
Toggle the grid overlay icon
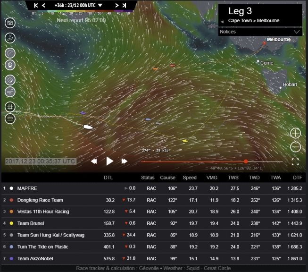(10, 107)
